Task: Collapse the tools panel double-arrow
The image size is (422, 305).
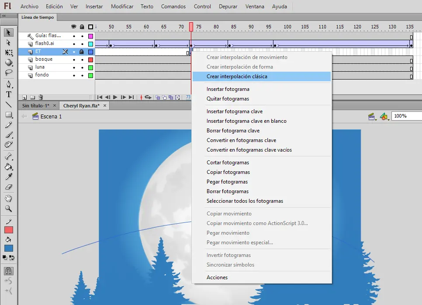Action: click(x=4, y=16)
